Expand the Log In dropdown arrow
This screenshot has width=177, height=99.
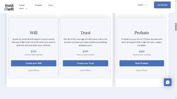coord(146,5)
